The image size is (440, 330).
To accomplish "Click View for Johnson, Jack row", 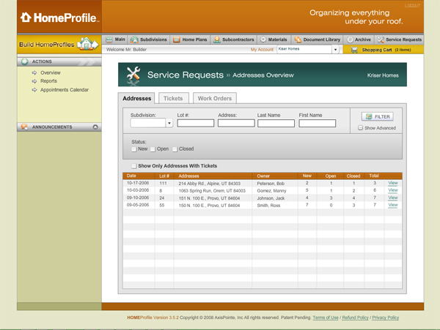I will pyautogui.click(x=393, y=198).
